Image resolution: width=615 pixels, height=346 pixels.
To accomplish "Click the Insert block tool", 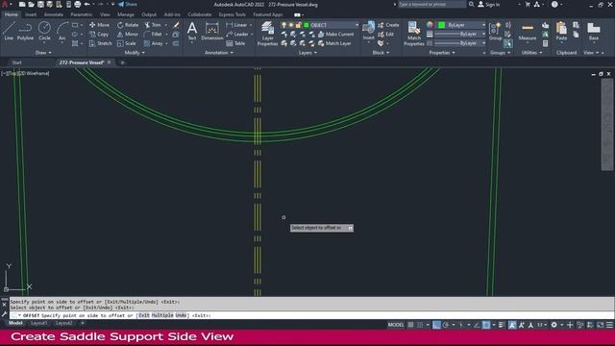I will pos(368,31).
